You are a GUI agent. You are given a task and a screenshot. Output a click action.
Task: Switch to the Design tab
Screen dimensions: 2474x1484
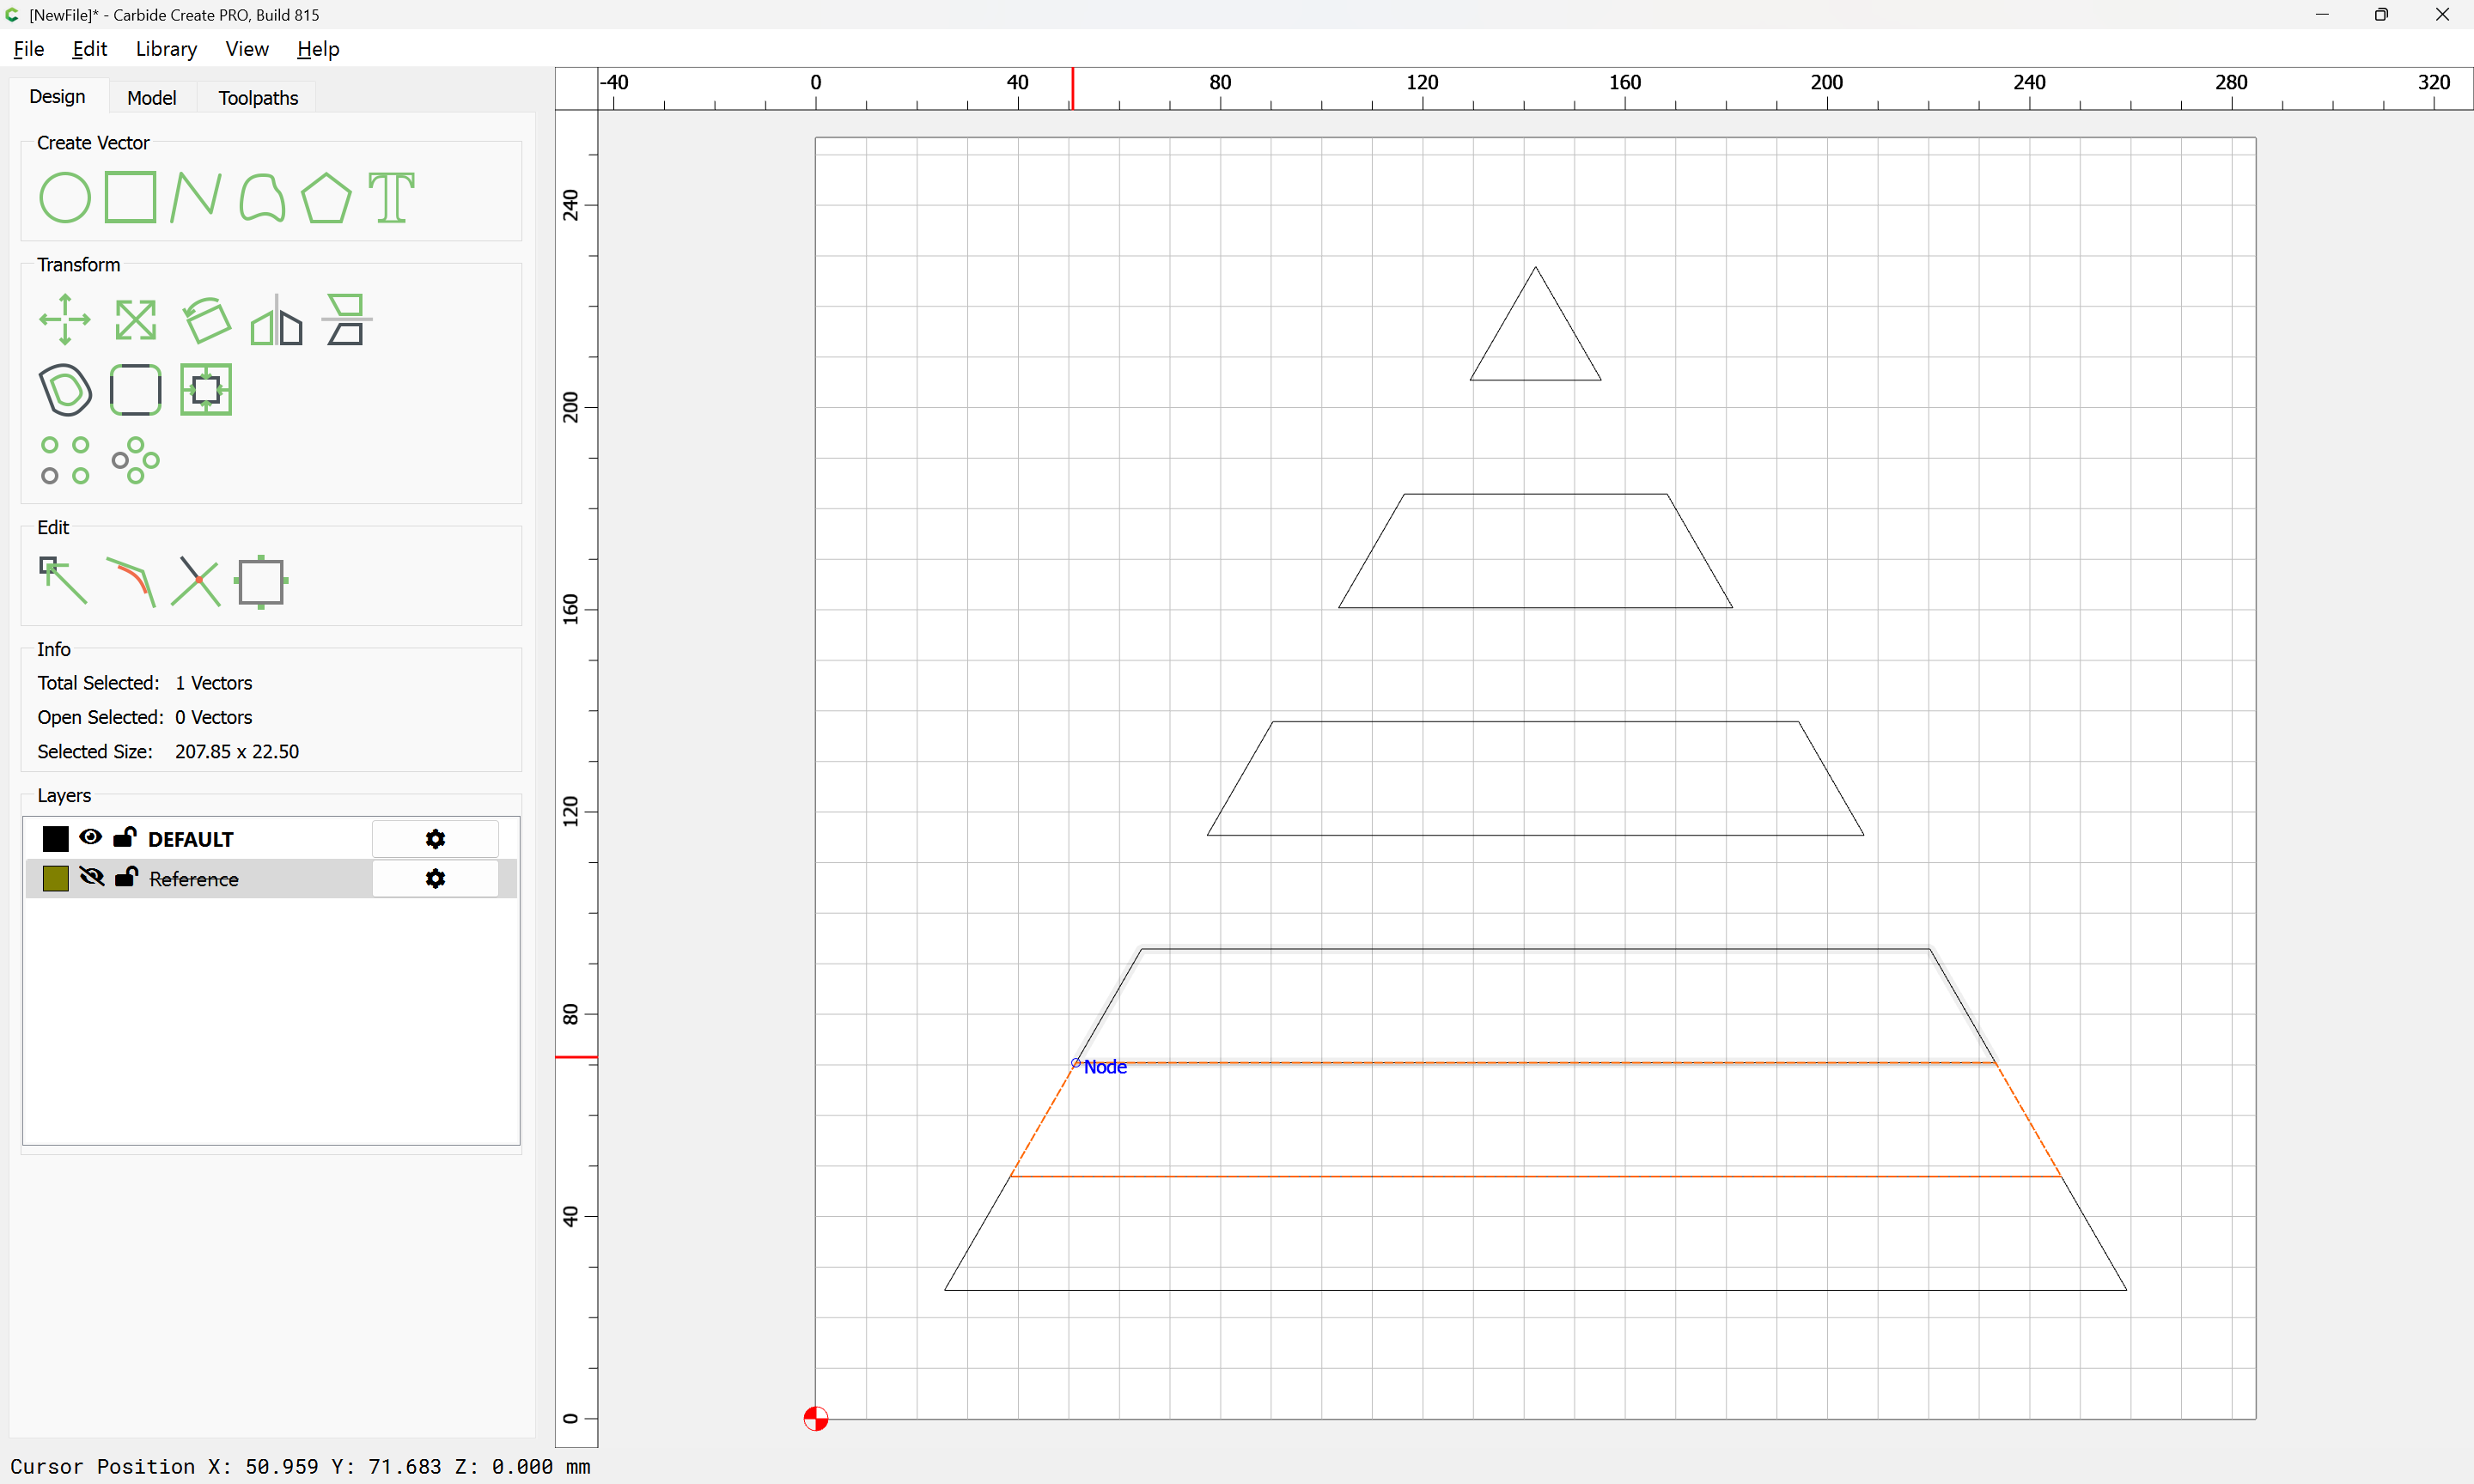[x=57, y=96]
